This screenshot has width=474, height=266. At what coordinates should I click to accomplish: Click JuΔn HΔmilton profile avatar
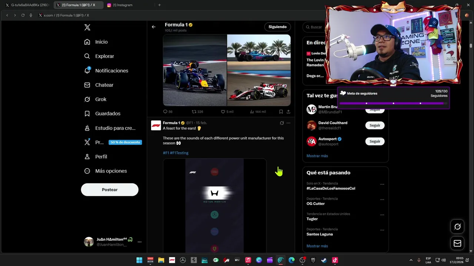pyautogui.click(x=89, y=242)
